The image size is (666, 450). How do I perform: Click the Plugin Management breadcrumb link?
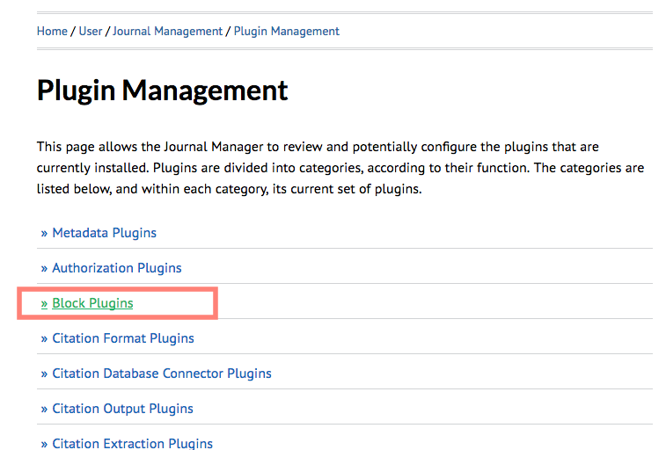coord(286,31)
